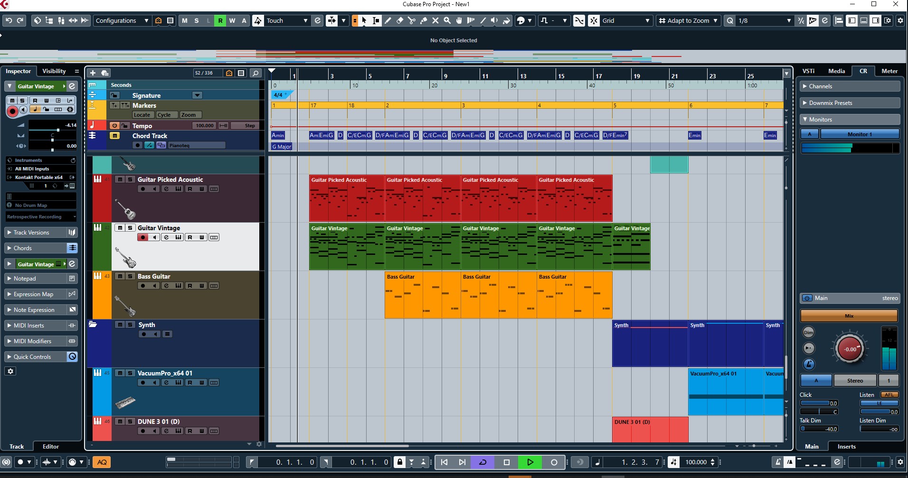Open the Configurations dropdown
The image size is (908, 478).
point(122,20)
